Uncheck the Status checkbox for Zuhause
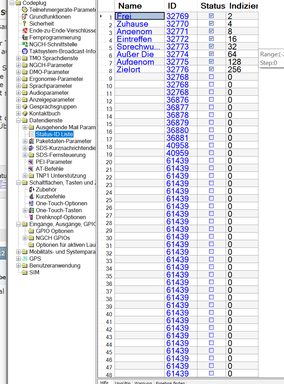Screen dimensions: 284x384 [212, 24]
